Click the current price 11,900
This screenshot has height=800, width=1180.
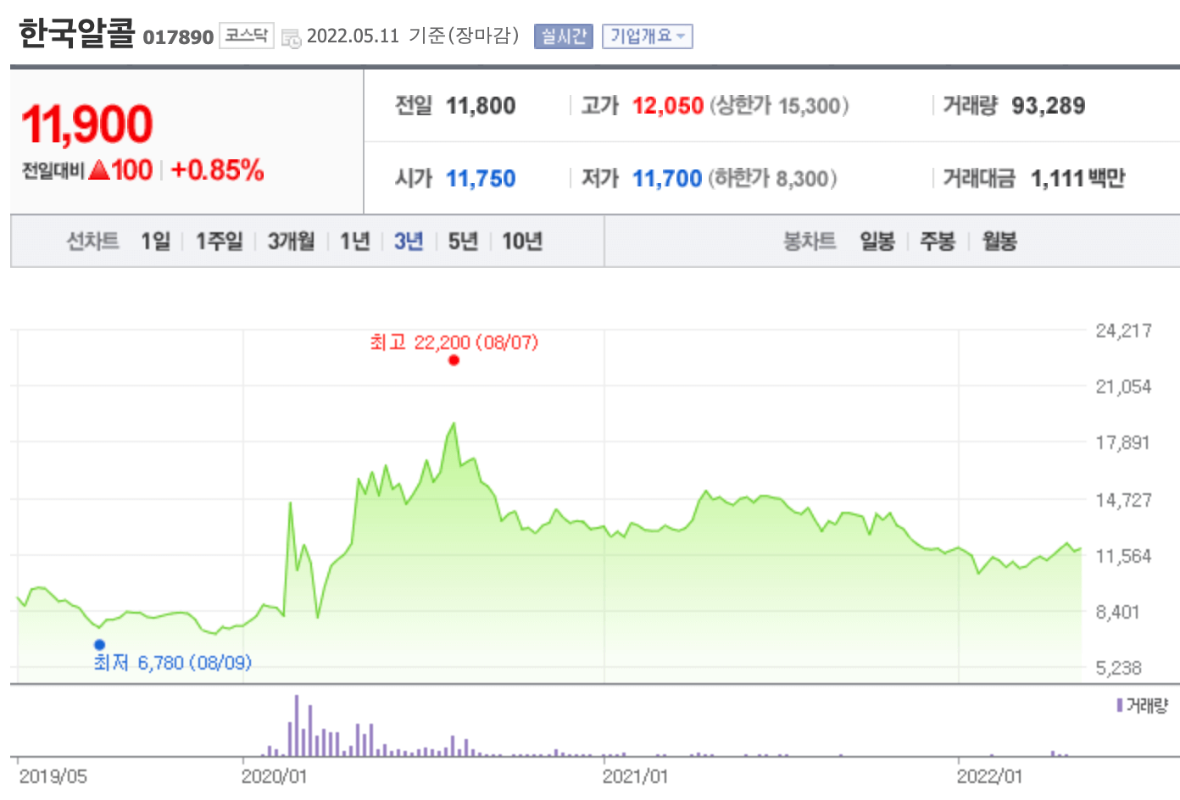pos(86,125)
